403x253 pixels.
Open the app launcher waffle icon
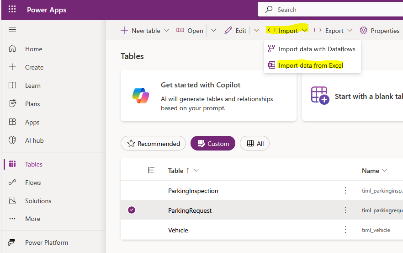(x=12, y=10)
